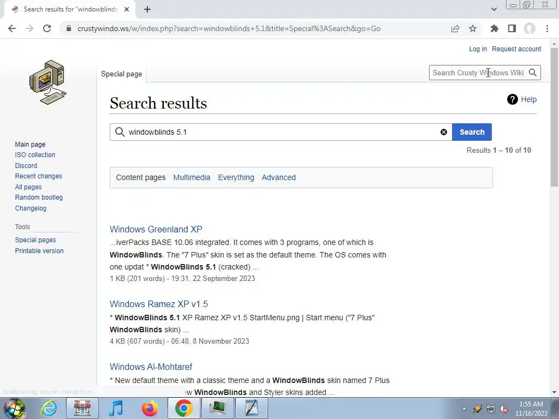Close the Search results tab
559x419 pixels.
point(127,9)
